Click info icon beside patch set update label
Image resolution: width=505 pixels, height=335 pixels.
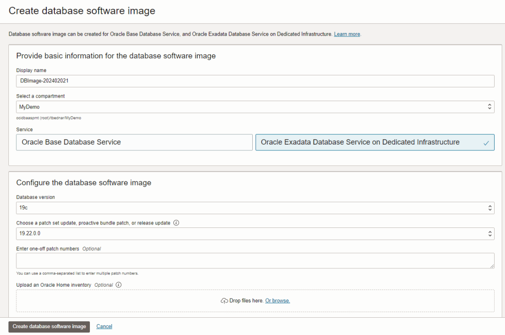(x=176, y=223)
